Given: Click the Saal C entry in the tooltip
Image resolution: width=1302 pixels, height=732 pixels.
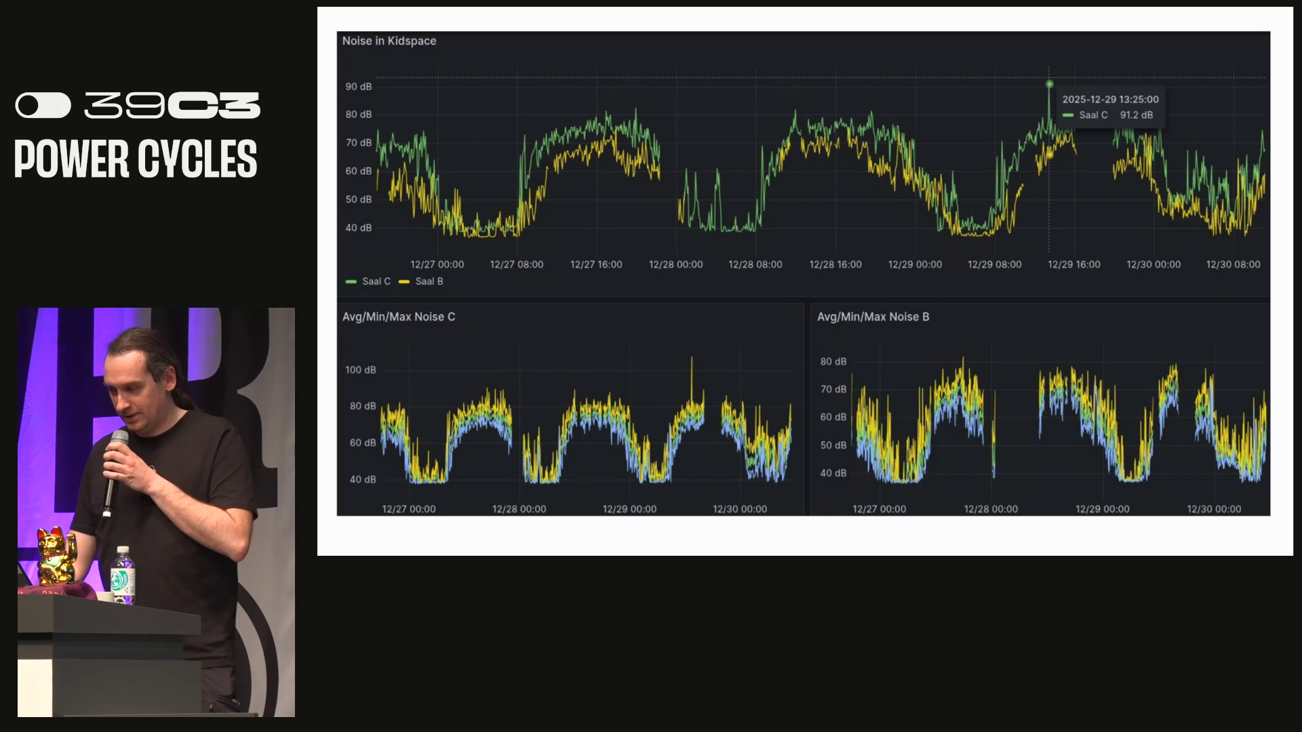Looking at the screenshot, I should pos(1093,115).
